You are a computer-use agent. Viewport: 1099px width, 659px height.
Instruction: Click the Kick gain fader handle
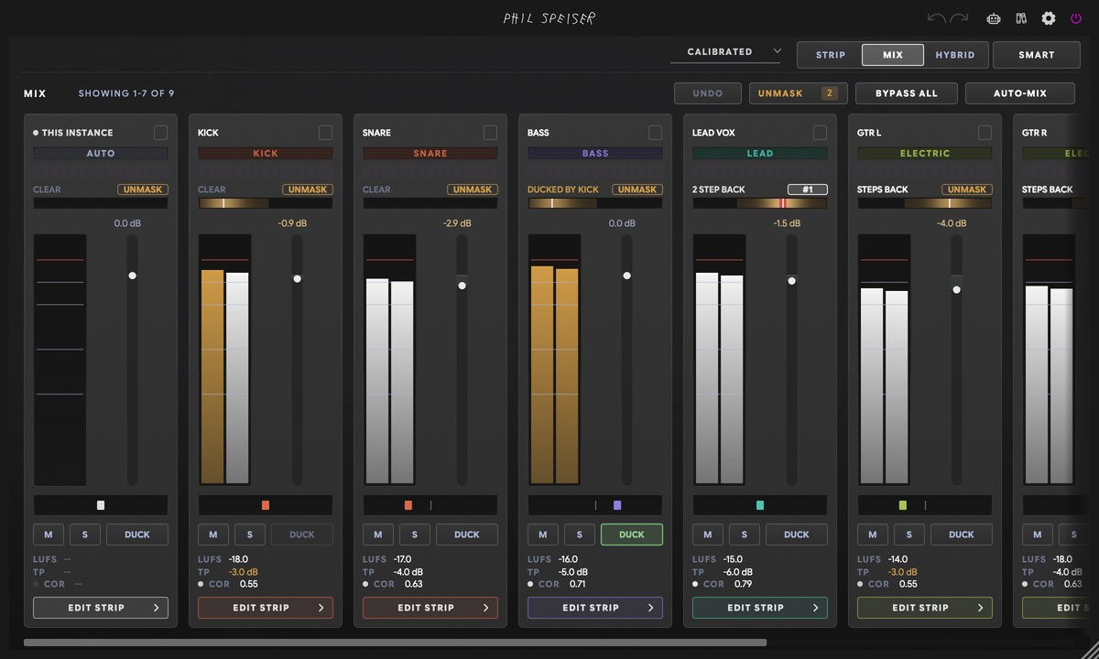pos(297,278)
